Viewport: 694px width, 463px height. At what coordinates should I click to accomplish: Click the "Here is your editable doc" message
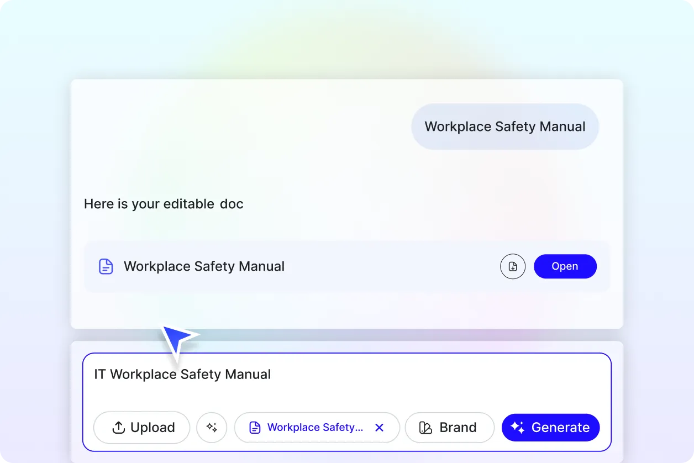(x=164, y=204)
